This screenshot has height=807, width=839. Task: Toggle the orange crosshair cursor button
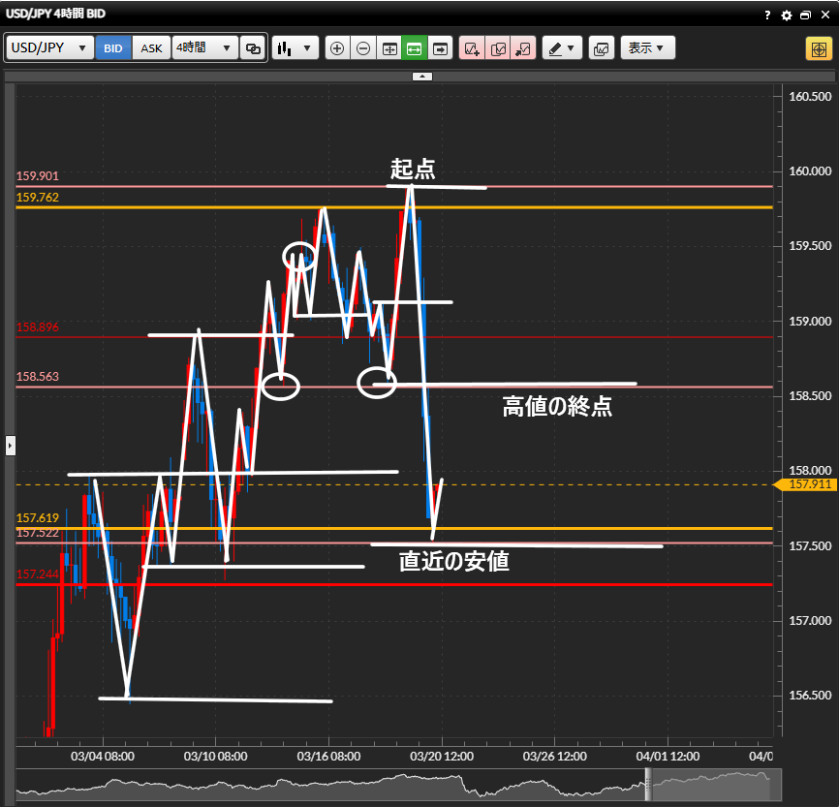[817, 48]
